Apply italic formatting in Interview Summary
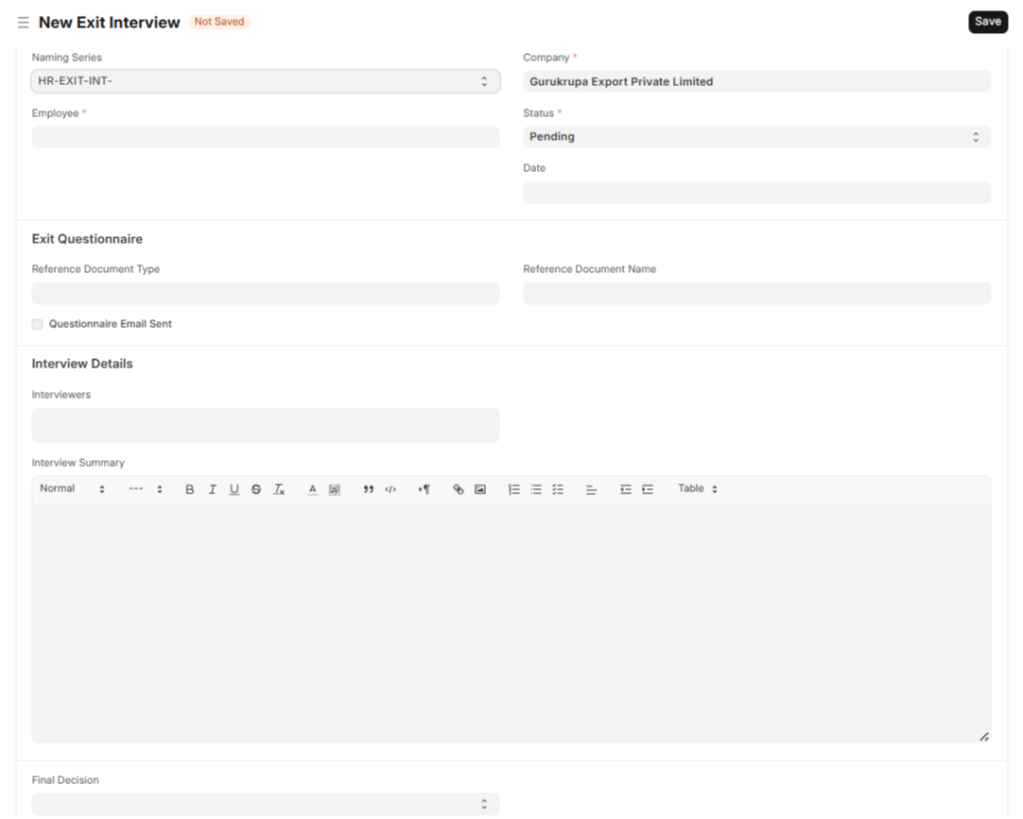Image resolution: width=1023 pixels, height=819 pixels. tap(212, 489)
